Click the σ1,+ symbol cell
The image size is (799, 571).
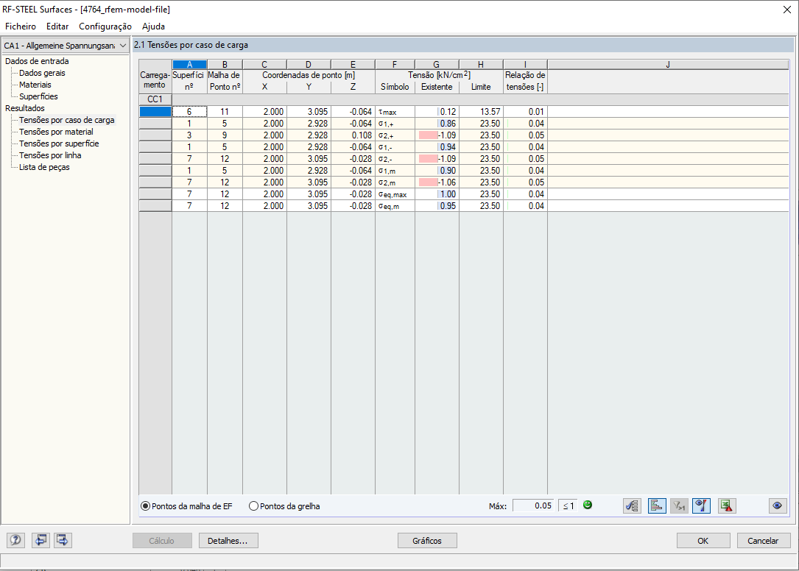pyautogui.click(x=395, y=124)
